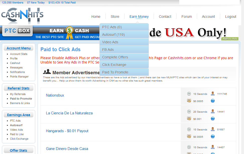Open the Nationsbux advertisement
244x154 pixels.
point(55,95)
